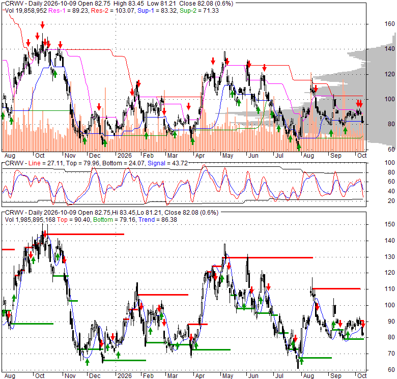Click the 110 price level on bottom chart axis
This screenshot has width=397, height=379.
pos(389,289)
